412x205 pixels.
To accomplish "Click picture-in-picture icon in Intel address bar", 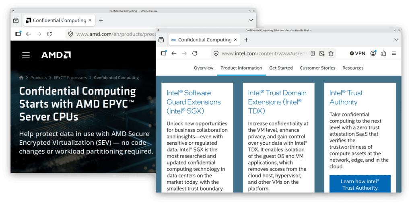I will click(321, 53).
